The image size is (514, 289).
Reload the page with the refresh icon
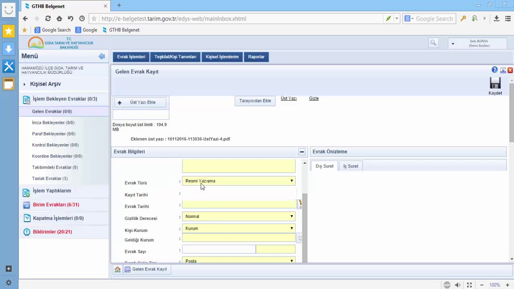tap(48, 18)
